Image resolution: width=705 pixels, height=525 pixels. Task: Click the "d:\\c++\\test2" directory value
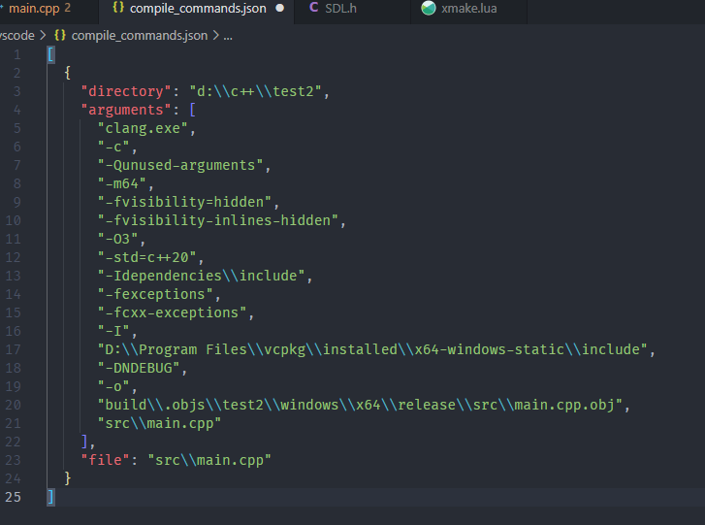(x=255, y=91)
